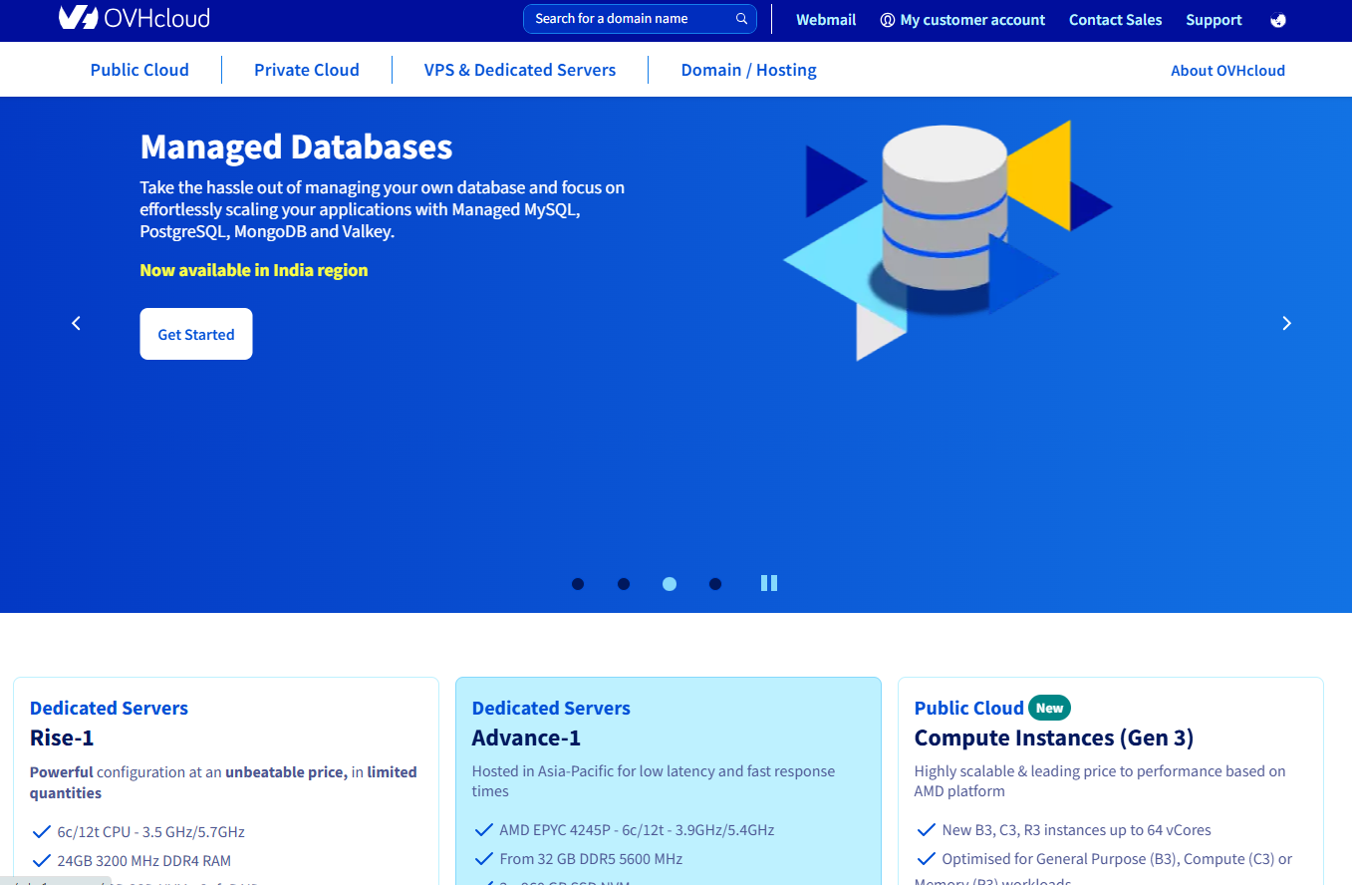Open Support link
The height and width of the screenshot is (885, 1352).
click(1214, 20)
